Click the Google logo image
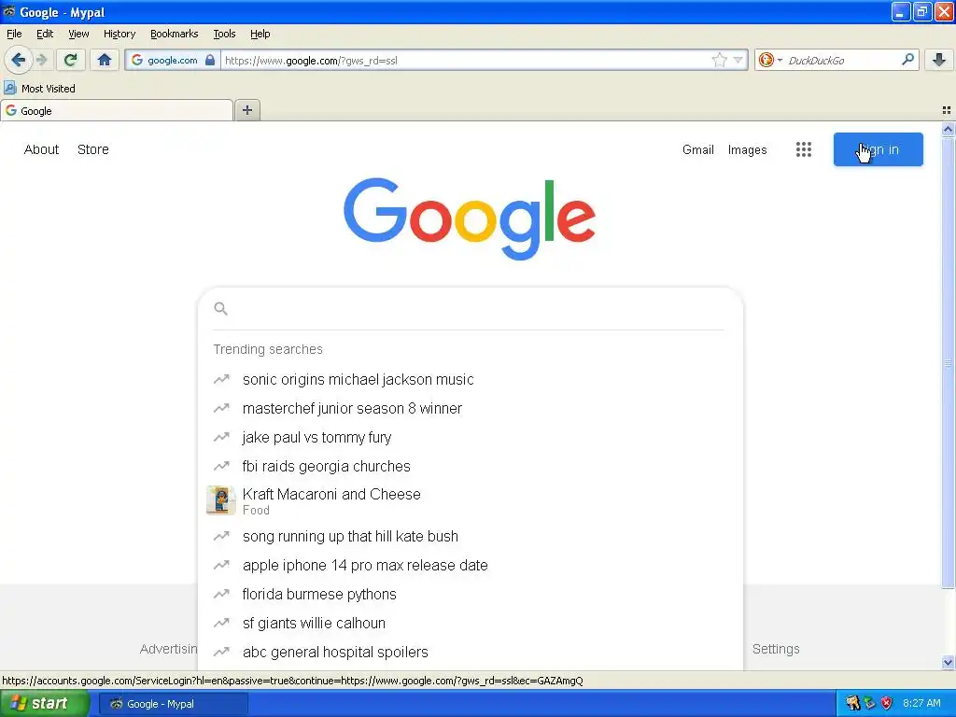The width and height of the screenshot is (956, 717). pyautogui.click(x=470, y=218)
